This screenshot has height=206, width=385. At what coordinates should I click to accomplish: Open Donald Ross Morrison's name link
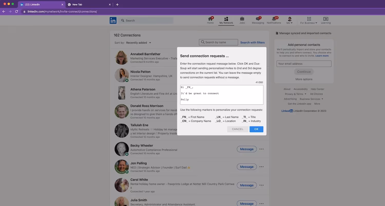click(147, 106)
